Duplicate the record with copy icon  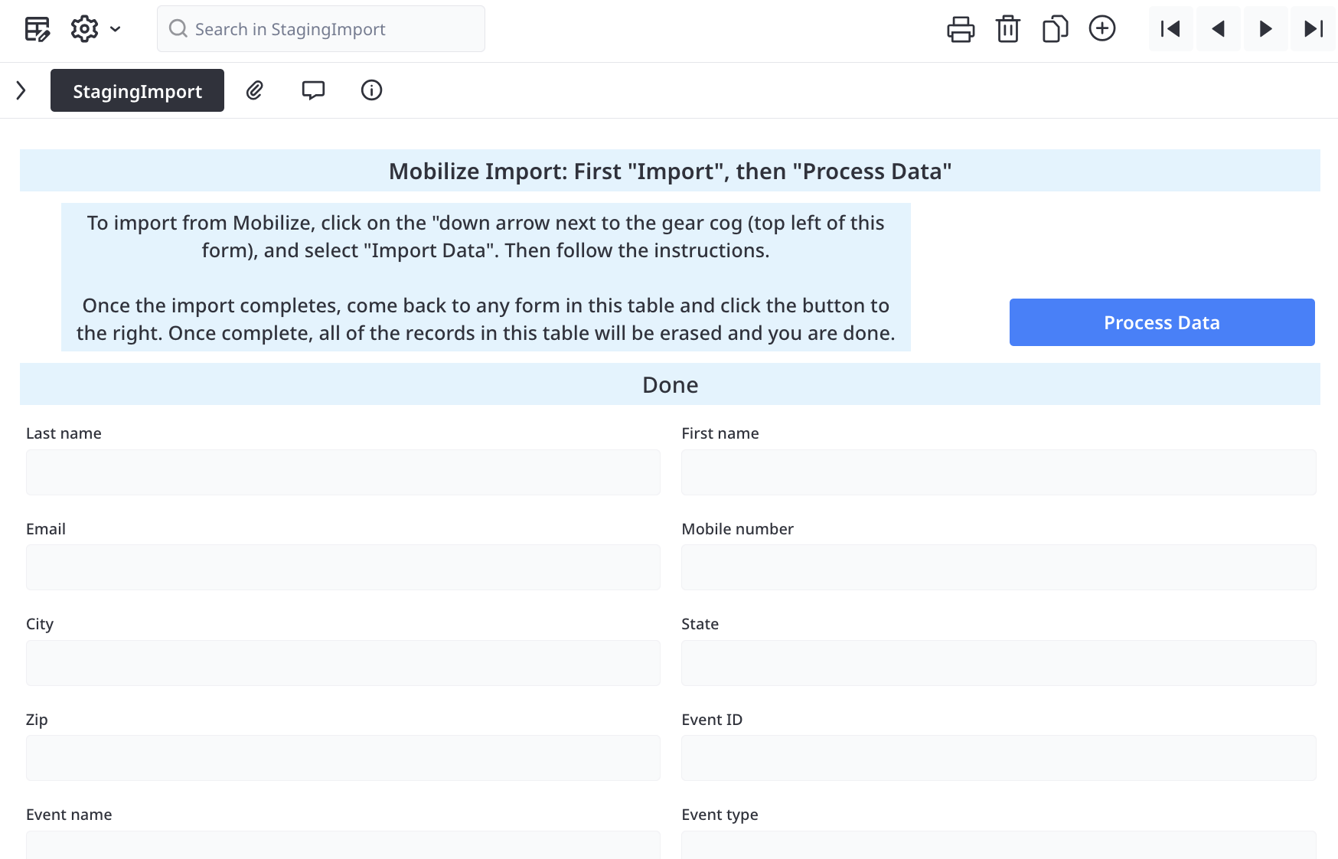tap(1055, 29)
